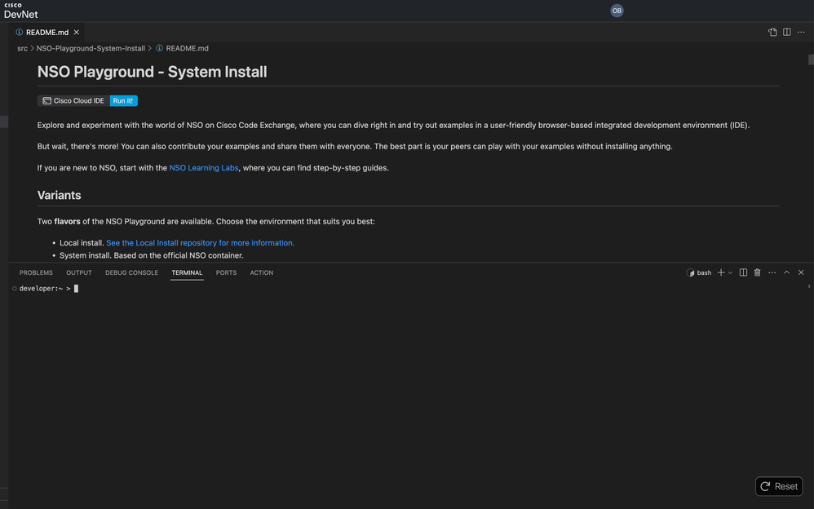This screenshot has height=509, width=814.
Task: Split the README editor to the right
Action: coord(787,32)
